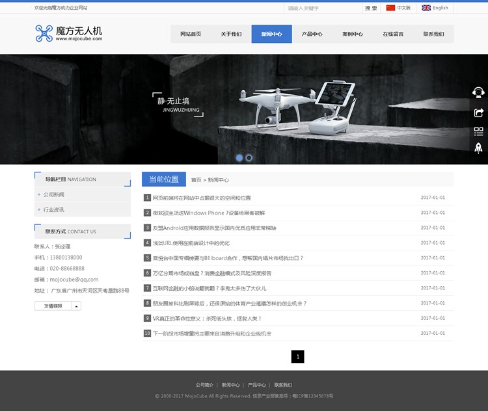The image size is (488, 411).
Task: Click the phone number 13800138000
Action: click(x=66, y=258)
